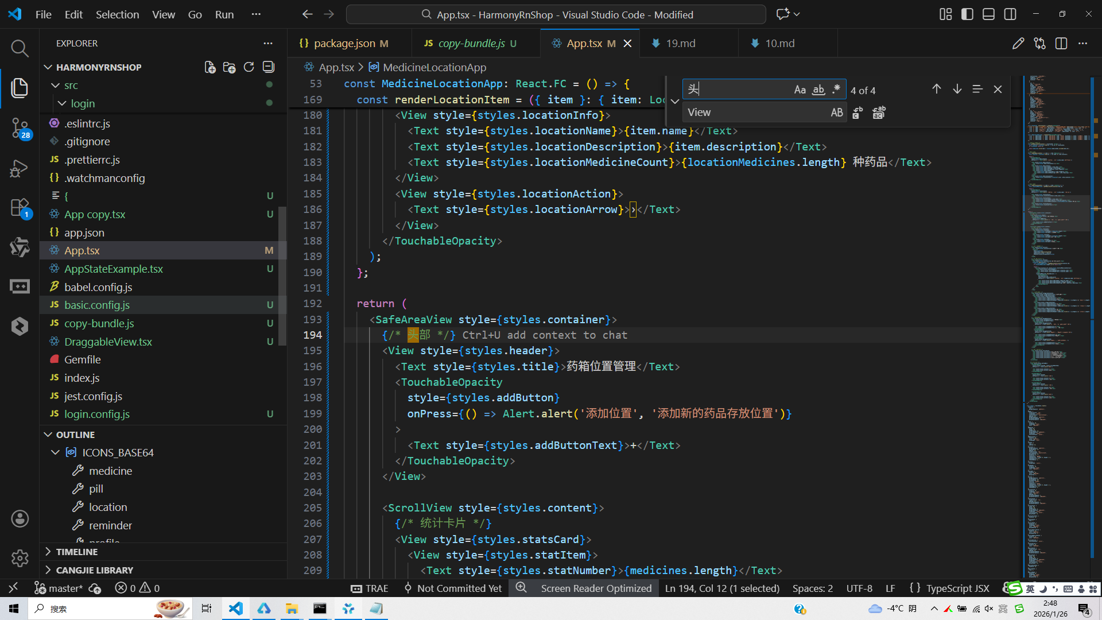Collapse the HARMONYRNSHOP folder section
This screenshot has height=620, width=1102.
click(x=48, y=67)
